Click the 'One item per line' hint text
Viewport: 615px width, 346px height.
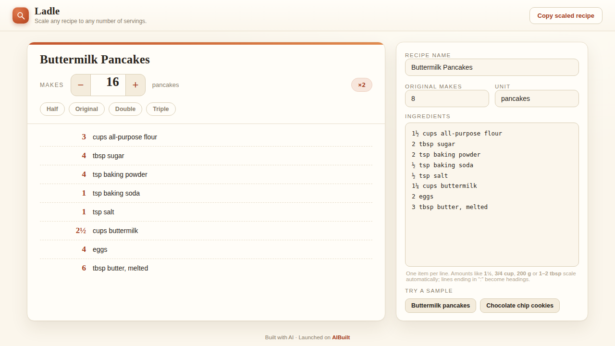point(491,276)
